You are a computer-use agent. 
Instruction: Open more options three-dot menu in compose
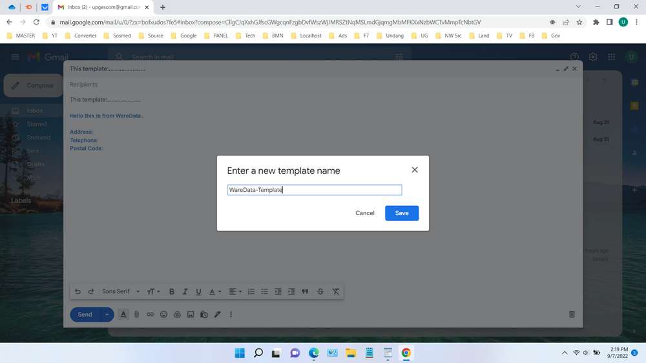pyautogui.click(x=231, y=315)
